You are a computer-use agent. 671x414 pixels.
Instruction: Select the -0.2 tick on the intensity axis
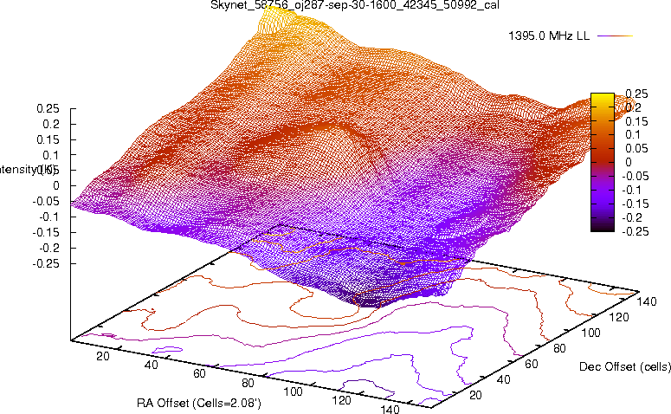point(48,248)
